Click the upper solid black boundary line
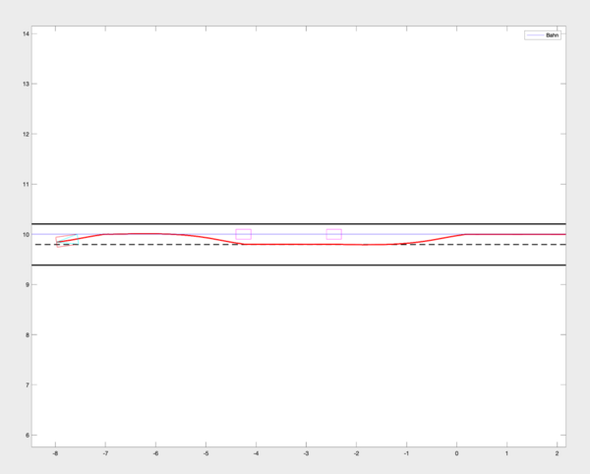This screenshot has width=590, height=474. [x=295, y=224]
